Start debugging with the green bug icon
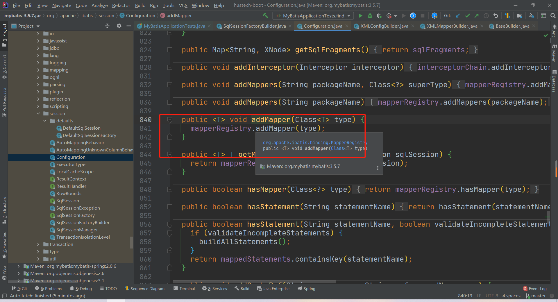The width and height of the screenshot is (558, 302). pyautogui.click(x=370, y=16)
